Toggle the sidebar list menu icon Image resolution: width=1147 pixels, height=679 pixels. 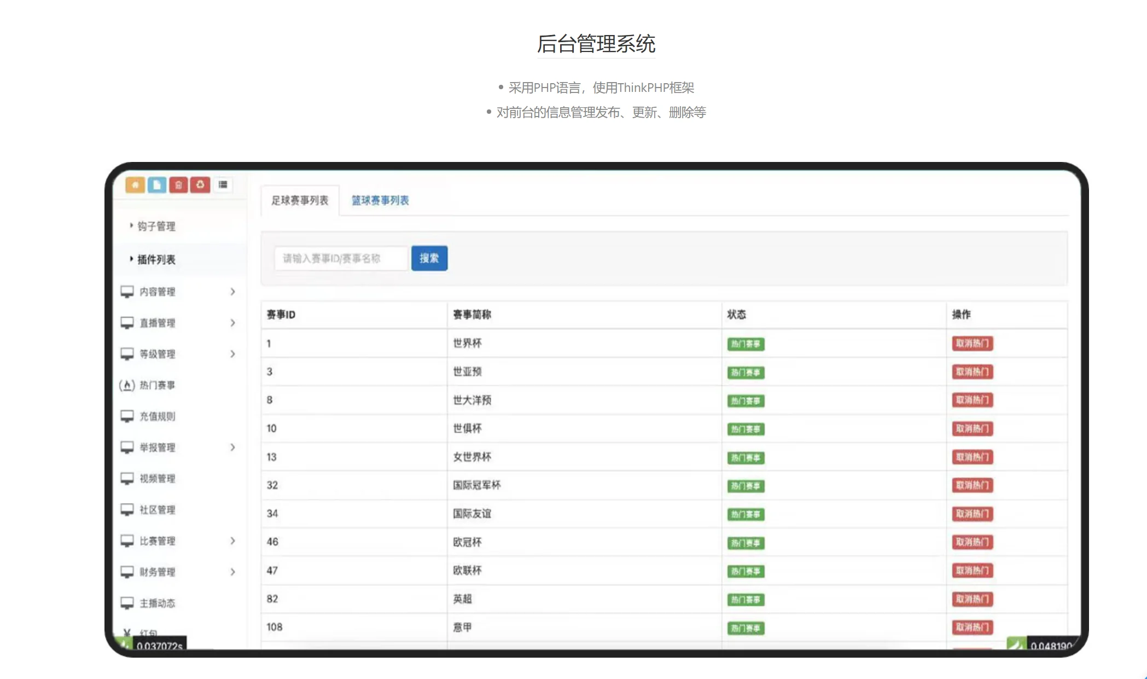223,185
